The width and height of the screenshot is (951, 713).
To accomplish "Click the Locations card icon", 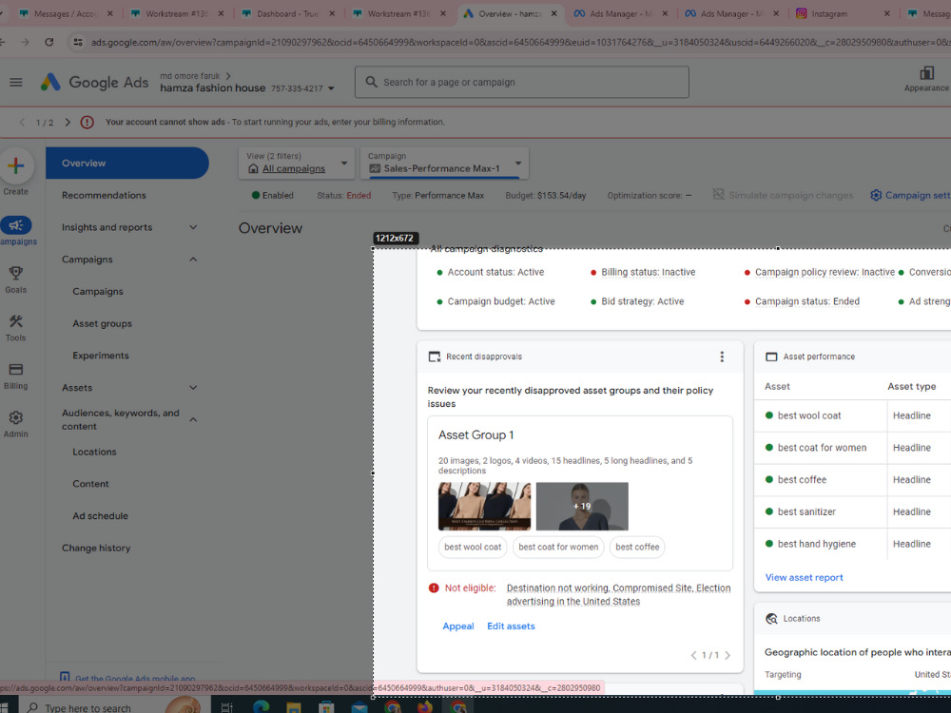I will [x=771, y=619].
